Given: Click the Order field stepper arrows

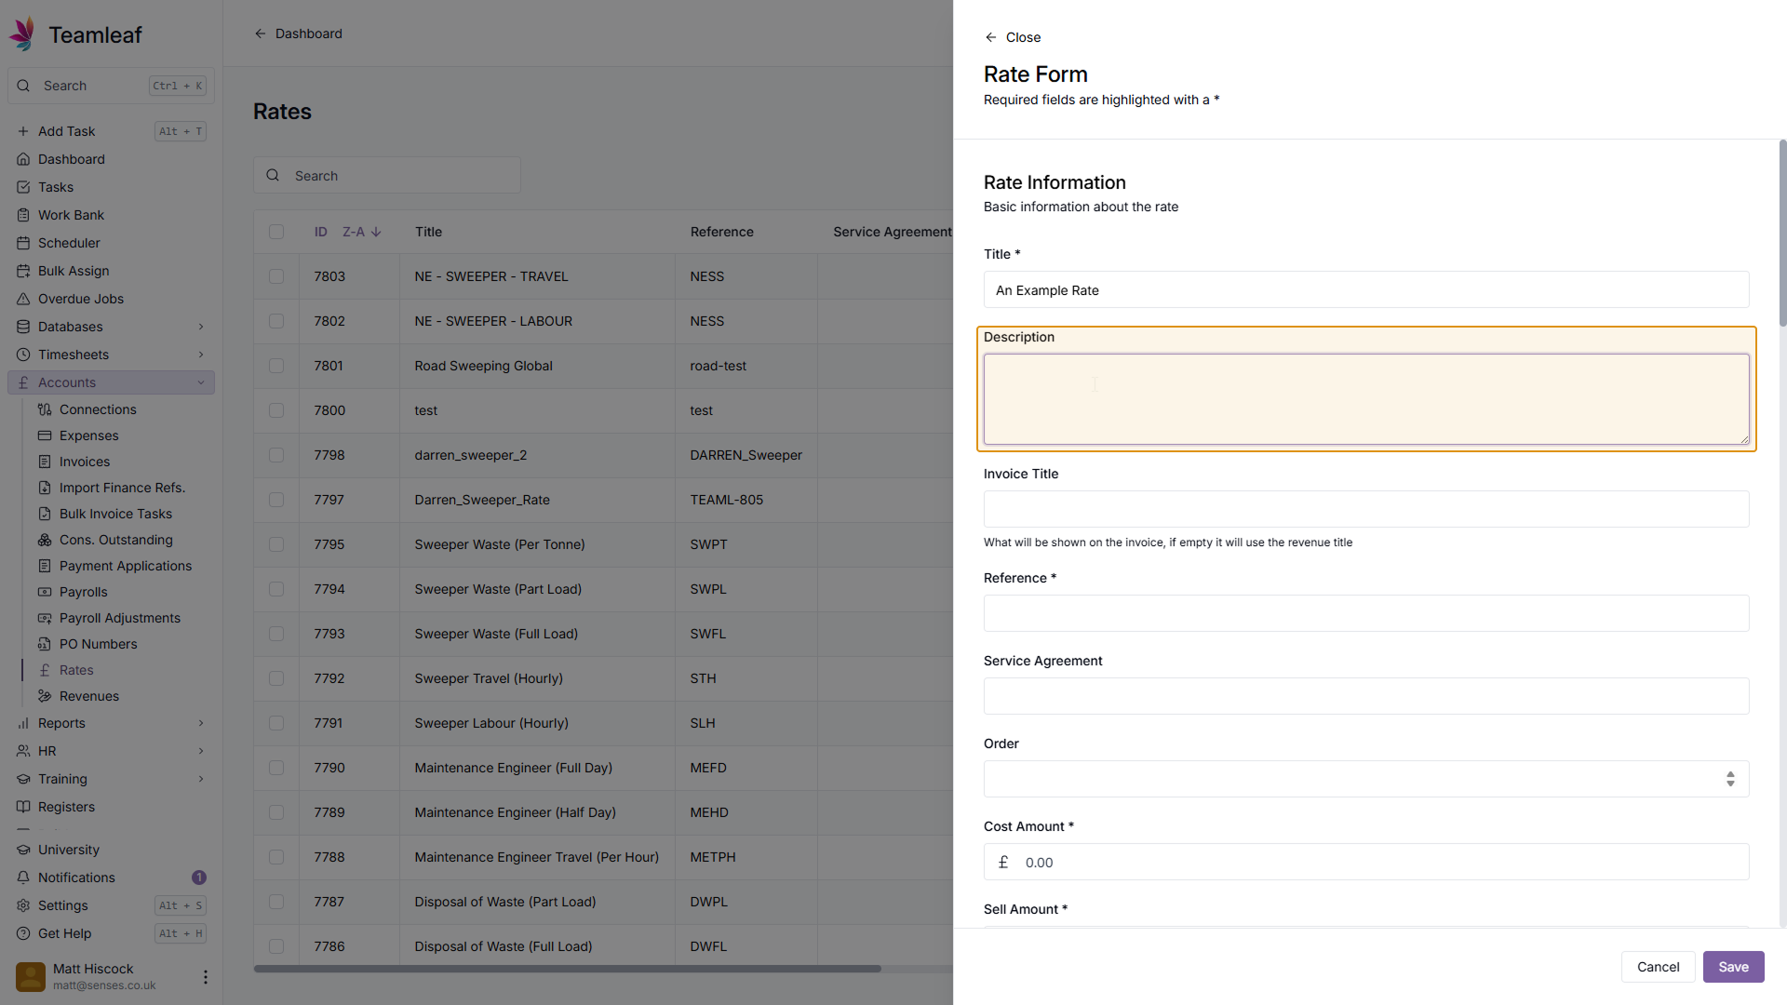Looking at the screenshot, I should click(x=1730, y=779).
